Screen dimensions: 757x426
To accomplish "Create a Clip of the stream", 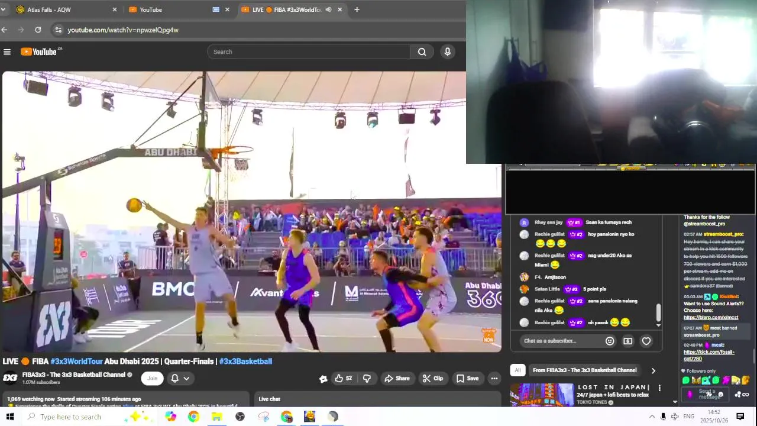I will (x=433, y=378).
